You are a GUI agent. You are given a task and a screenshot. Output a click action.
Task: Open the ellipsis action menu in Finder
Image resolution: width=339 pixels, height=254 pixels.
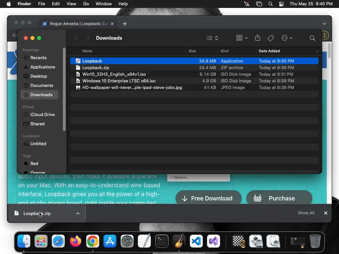click(287, 38)
